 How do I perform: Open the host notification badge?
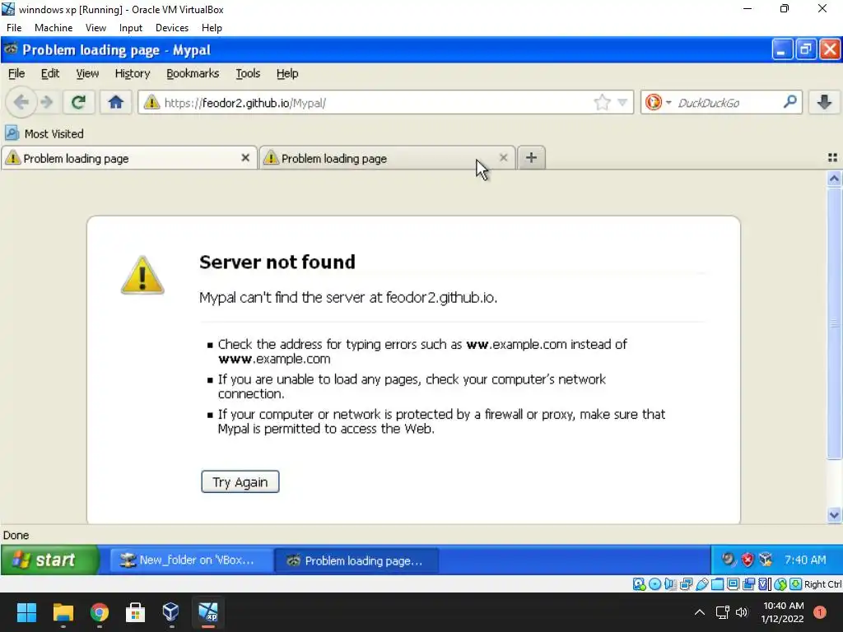click(x=820, y=612)
